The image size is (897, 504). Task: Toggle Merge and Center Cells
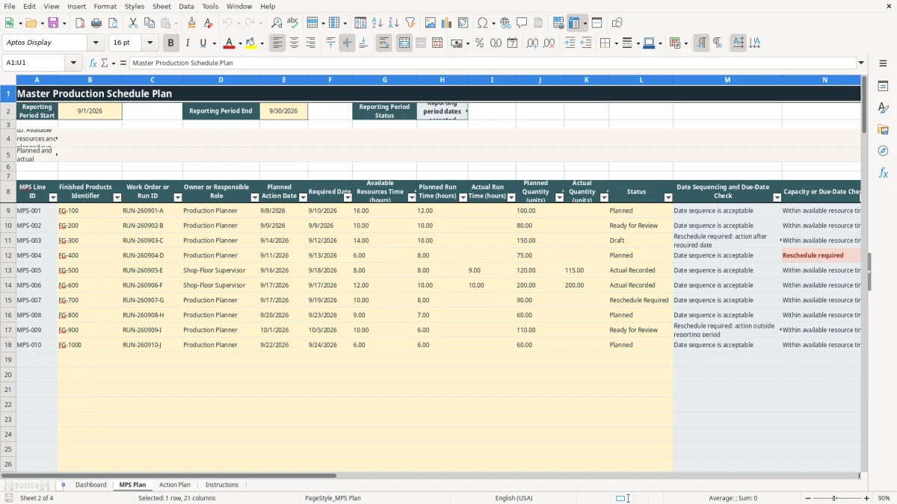click(404, 43)
